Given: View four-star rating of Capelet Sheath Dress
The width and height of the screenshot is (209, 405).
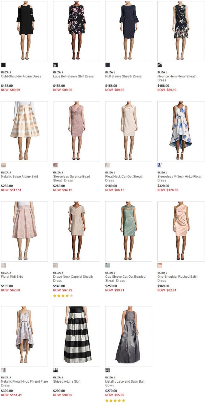Looking at the screenshot, I should point(63,296).
